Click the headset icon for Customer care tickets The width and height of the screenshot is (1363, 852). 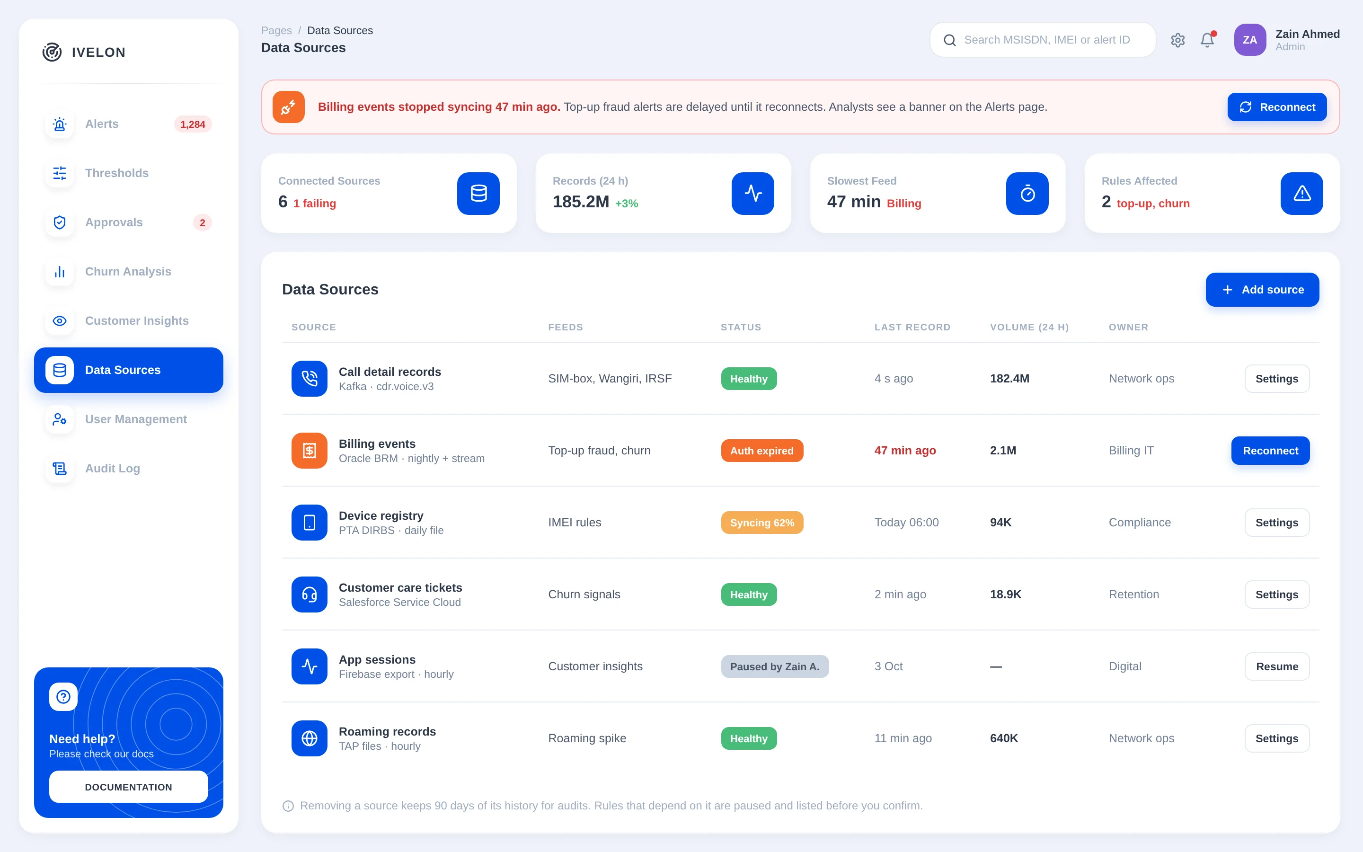coord(309,595)
